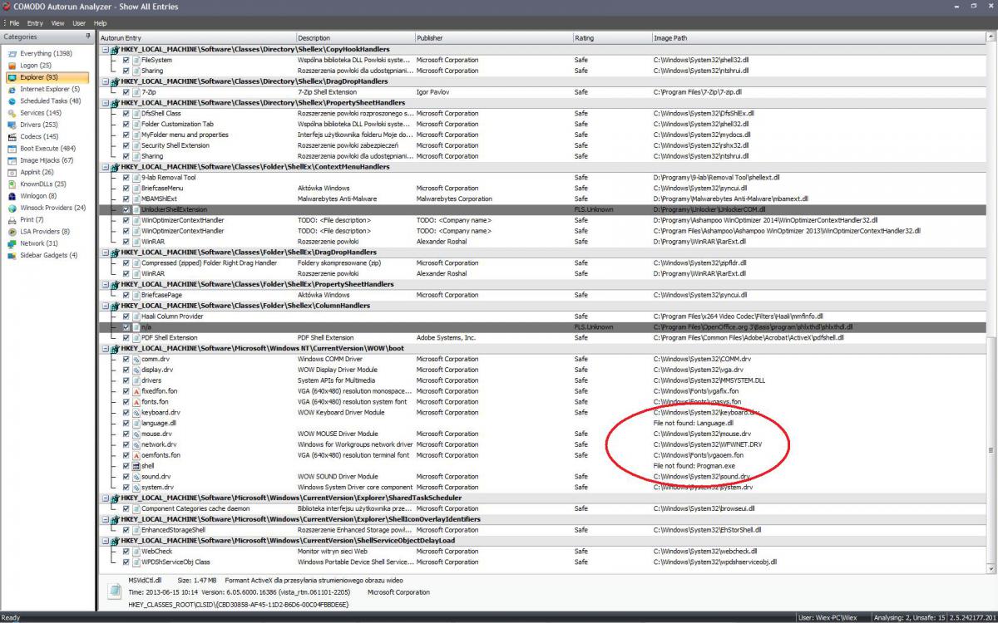Sort by the Description column header

[355, 38]
